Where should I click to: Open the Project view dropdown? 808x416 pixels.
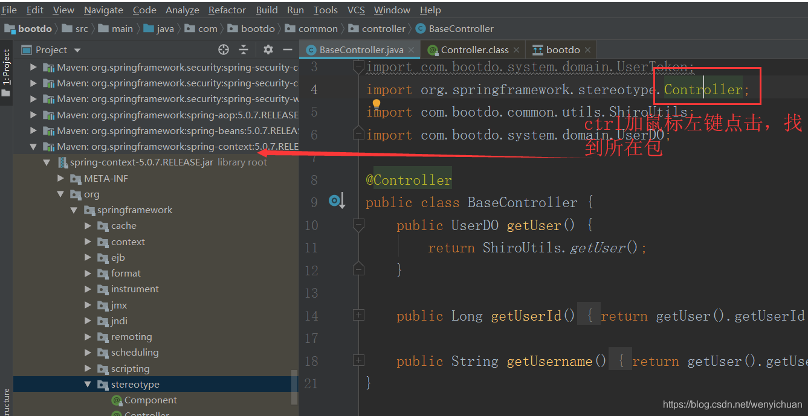(x=77, y=50)
